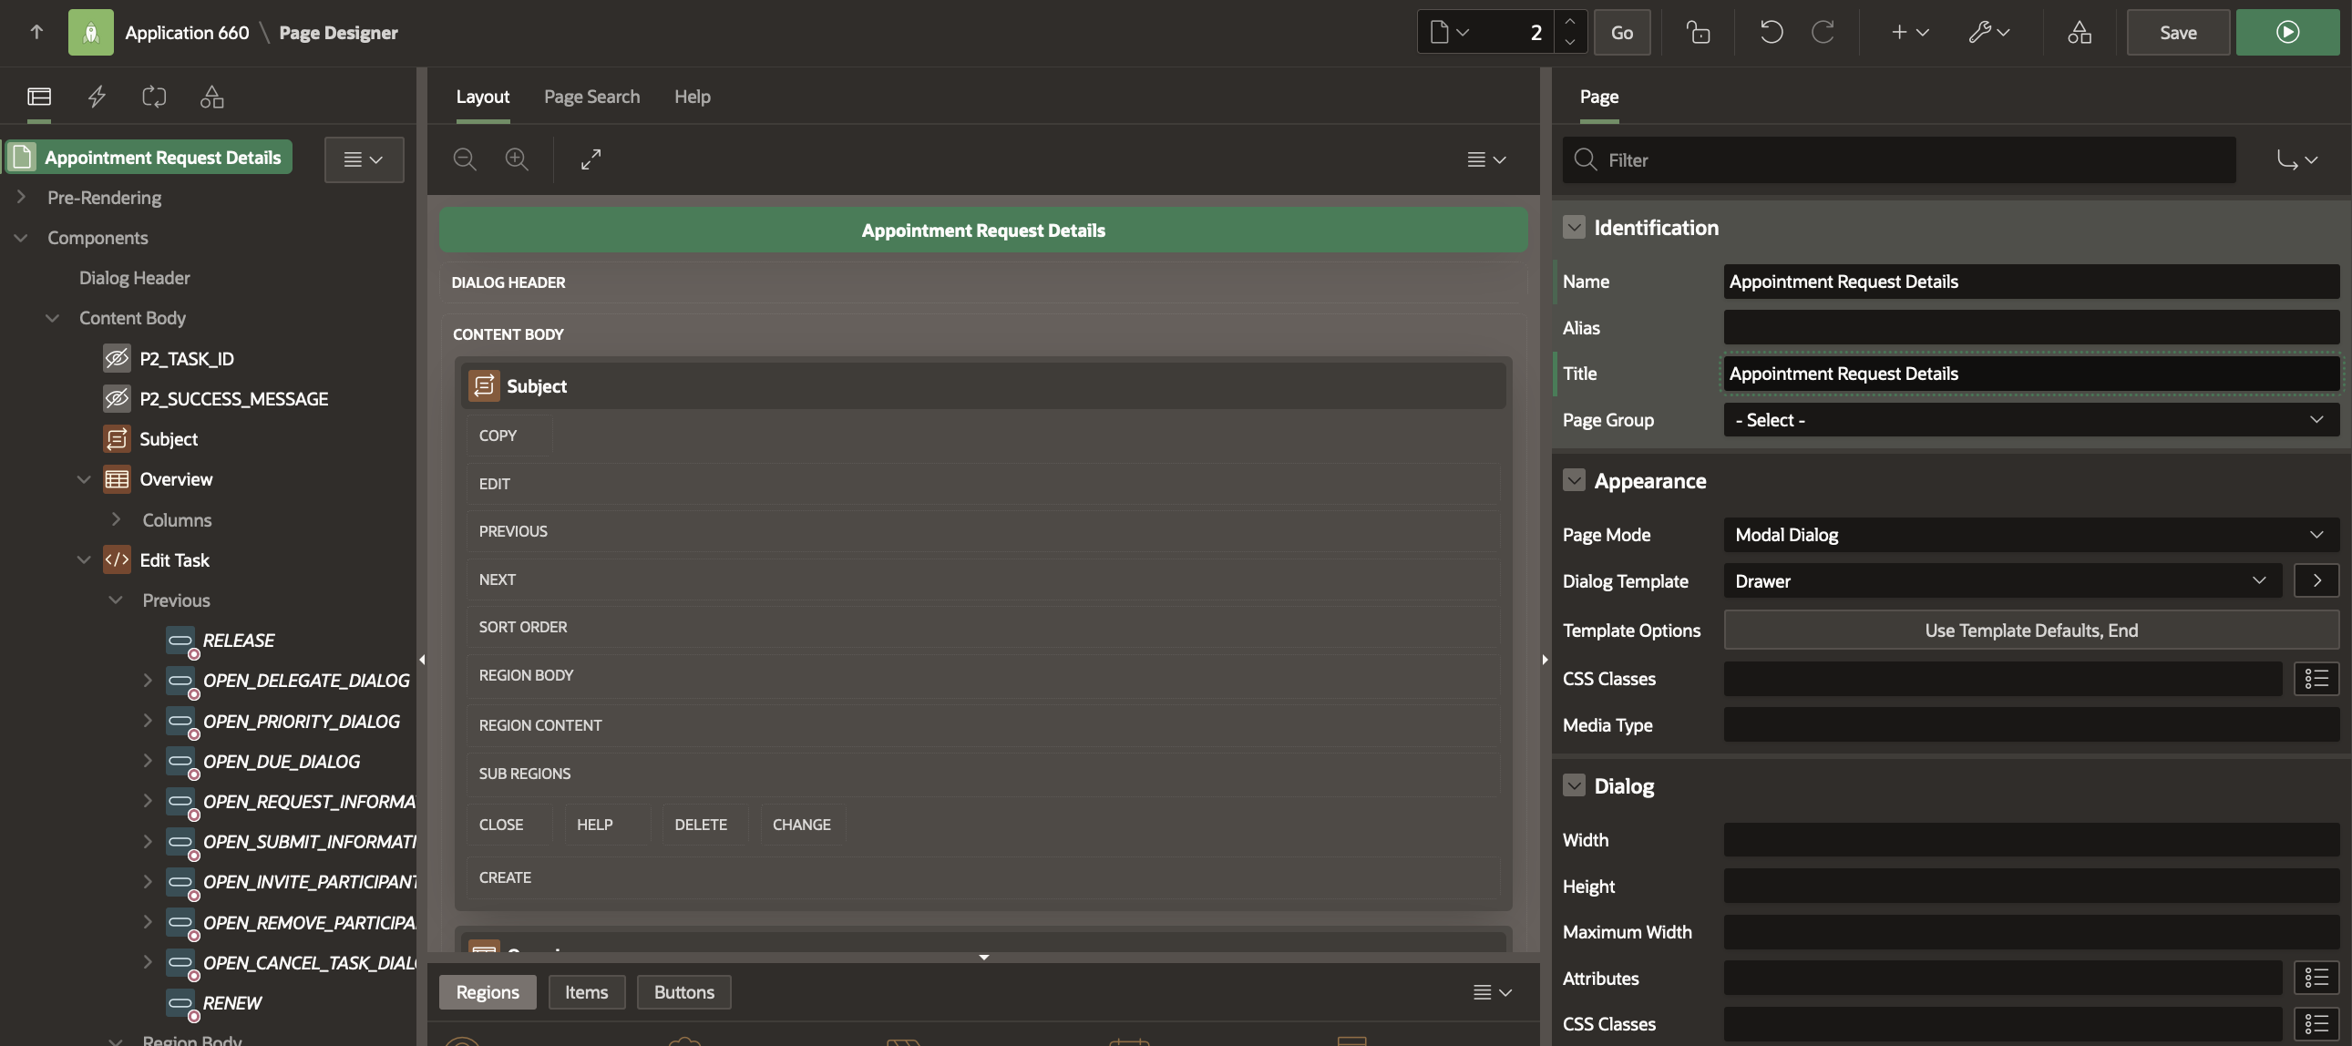Click the Run Page play button
The image size is (2352, 1046).
[x=2286, y=32]
